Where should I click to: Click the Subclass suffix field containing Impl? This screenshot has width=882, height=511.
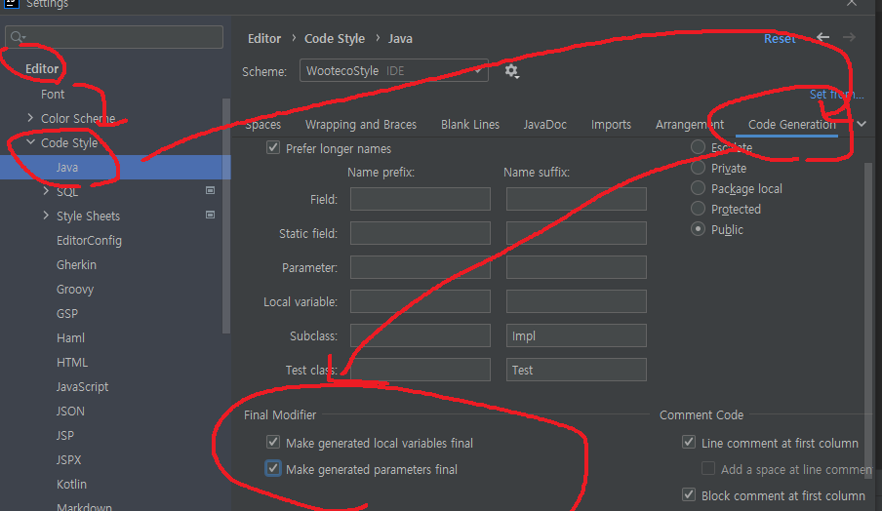click(576, 335)
